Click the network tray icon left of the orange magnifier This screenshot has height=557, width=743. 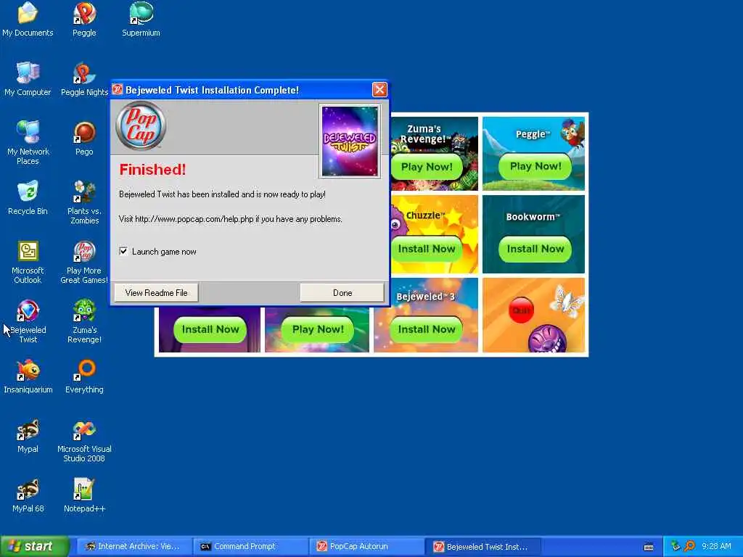click(676, 547)
